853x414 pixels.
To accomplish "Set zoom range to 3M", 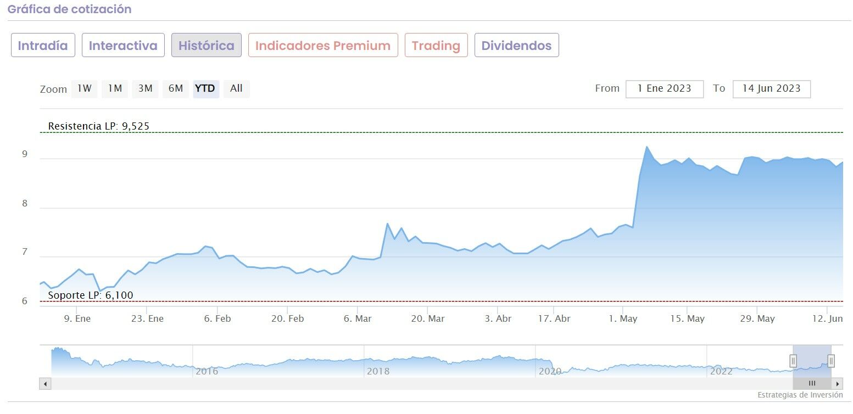I will (145, 89).
